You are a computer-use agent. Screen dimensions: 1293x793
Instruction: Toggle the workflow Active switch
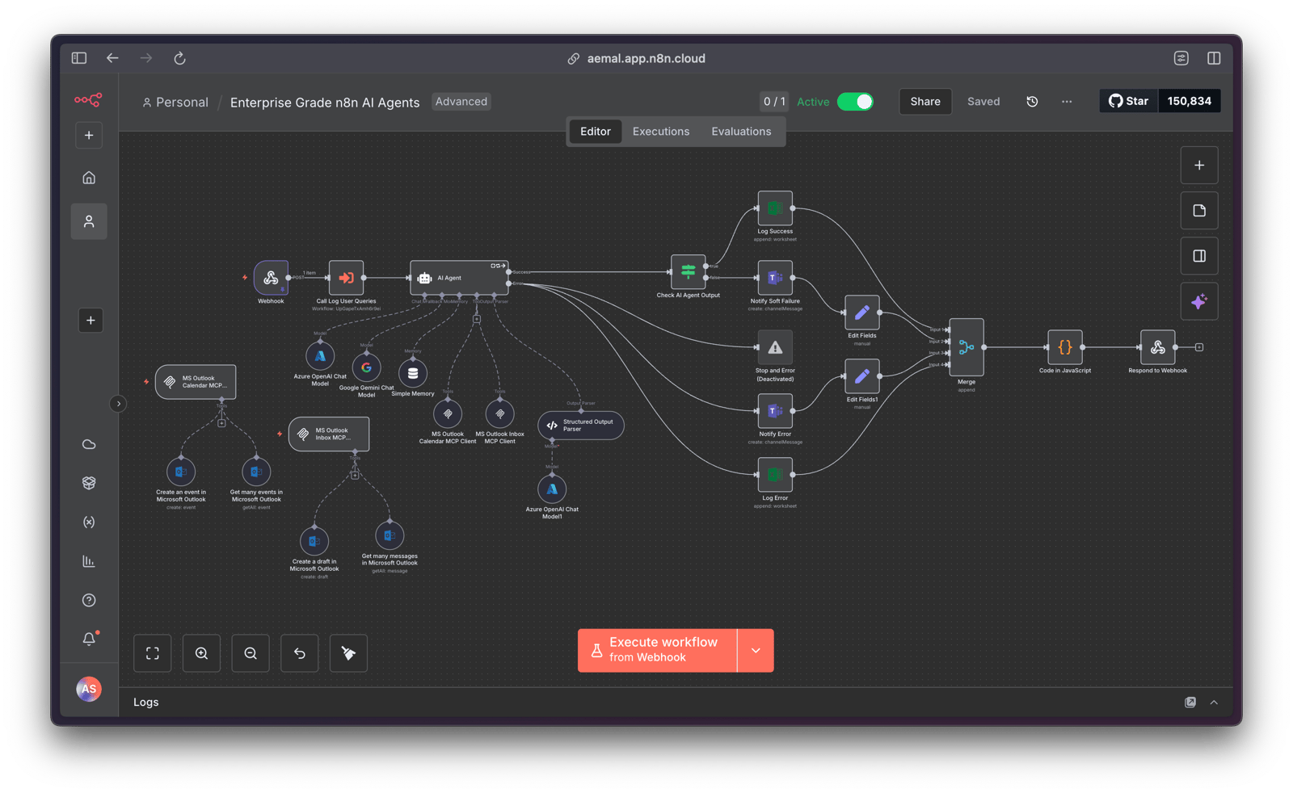[855, 102]
